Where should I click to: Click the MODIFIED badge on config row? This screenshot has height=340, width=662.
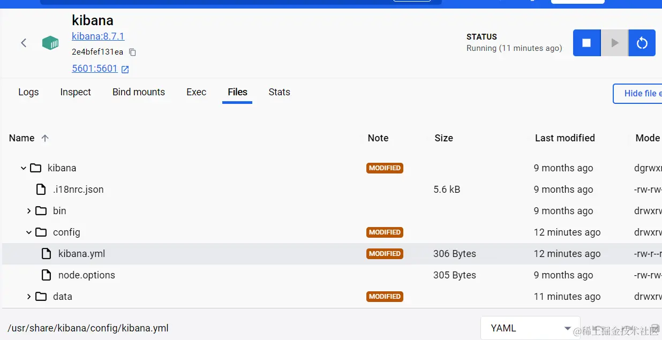pos(385,232)
